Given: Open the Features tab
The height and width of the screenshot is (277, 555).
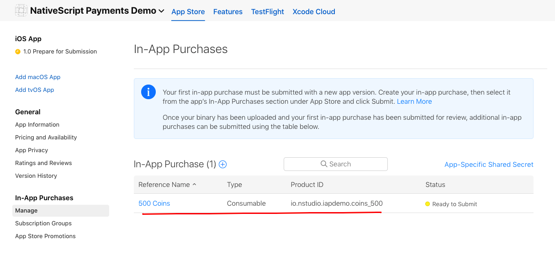Looking at the screenshot, I should click(228, 12).
